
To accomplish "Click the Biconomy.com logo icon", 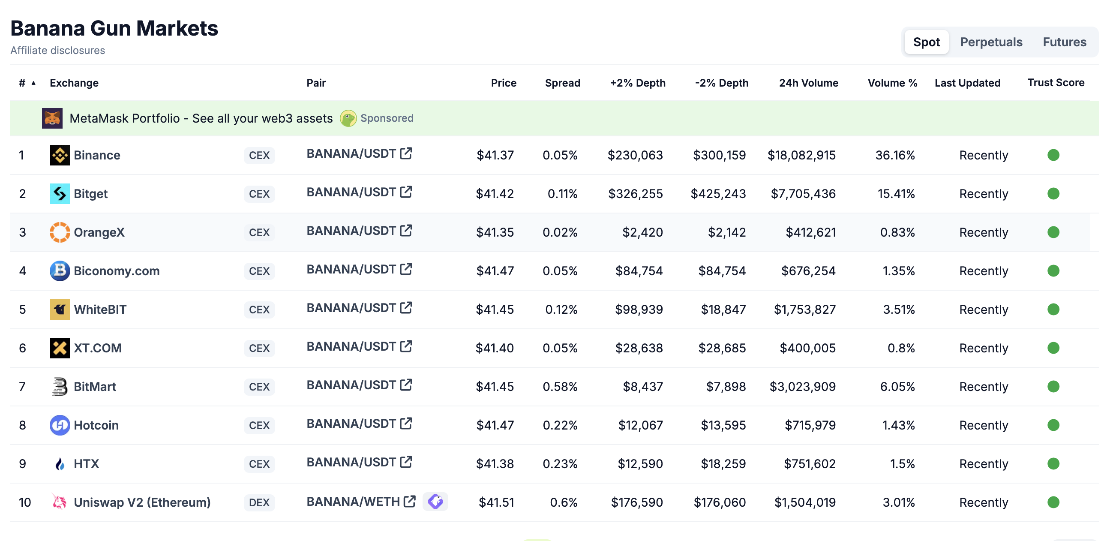I will coord(60,271).
